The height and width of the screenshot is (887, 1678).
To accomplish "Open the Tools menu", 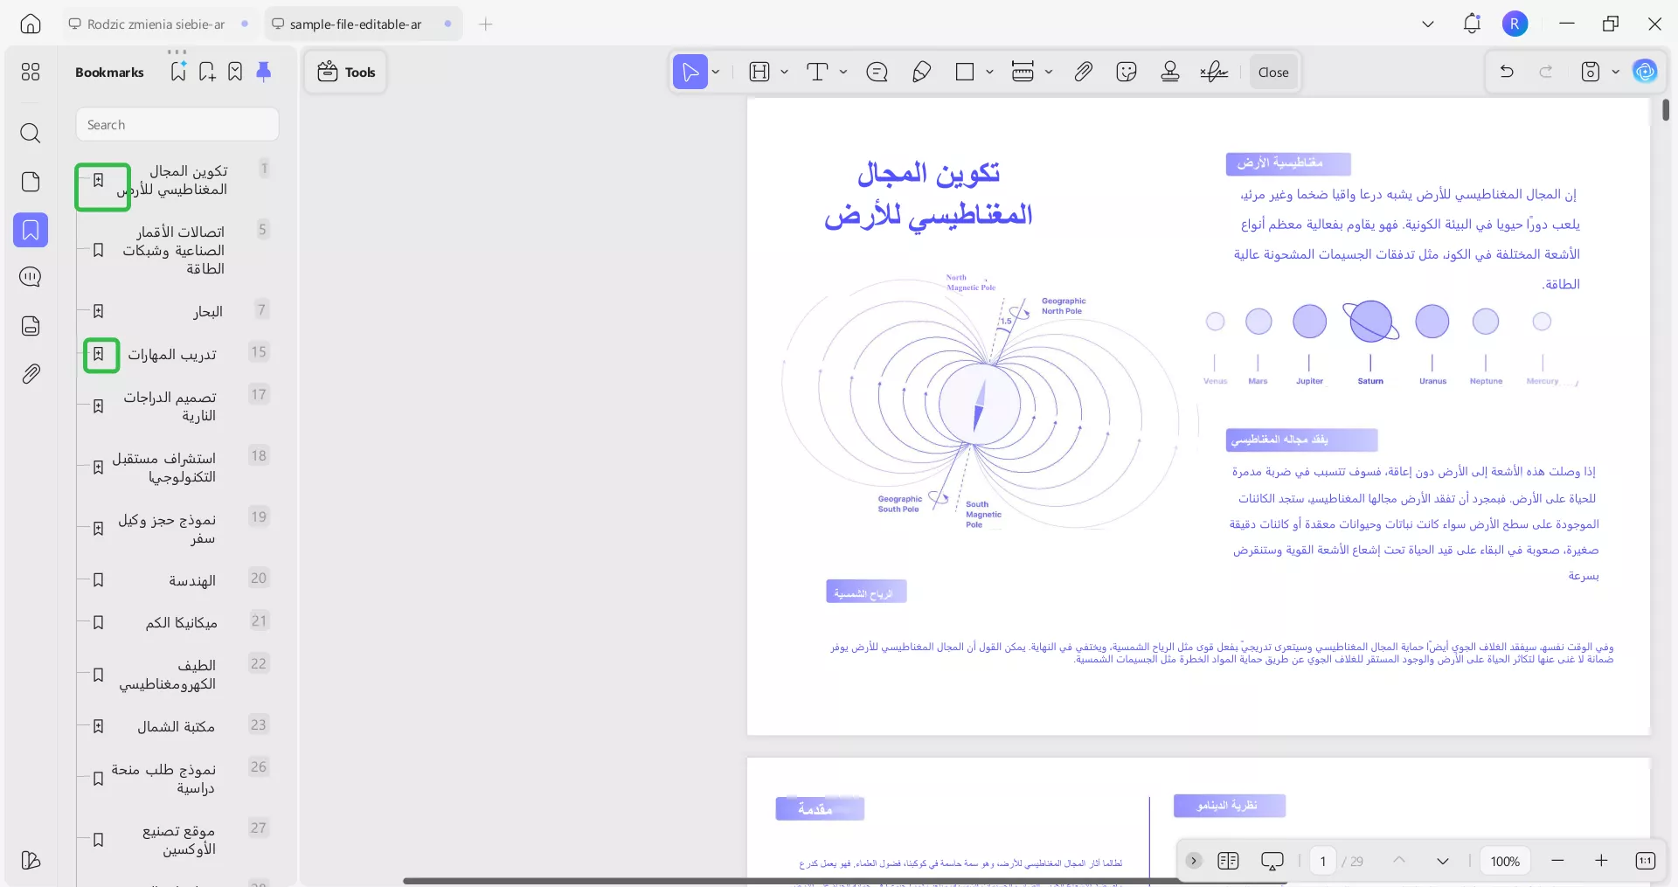I will (x=345, y=72).
